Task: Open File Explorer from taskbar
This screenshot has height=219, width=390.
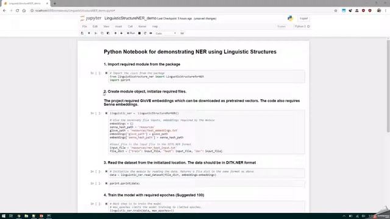Action: [26, 216]
